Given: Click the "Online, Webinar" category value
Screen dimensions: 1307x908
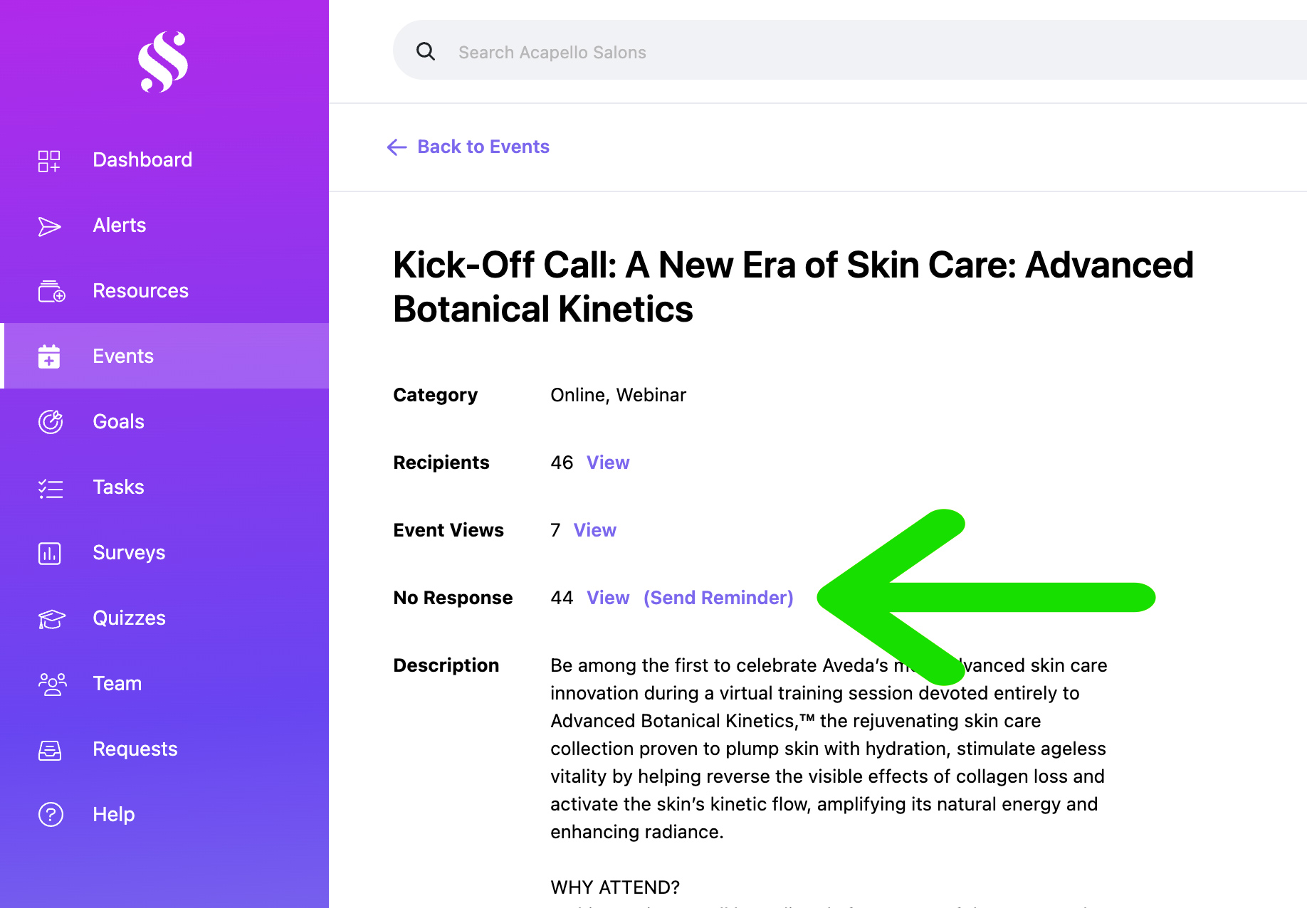Looking at the screenshot, I should click(618, 395).
